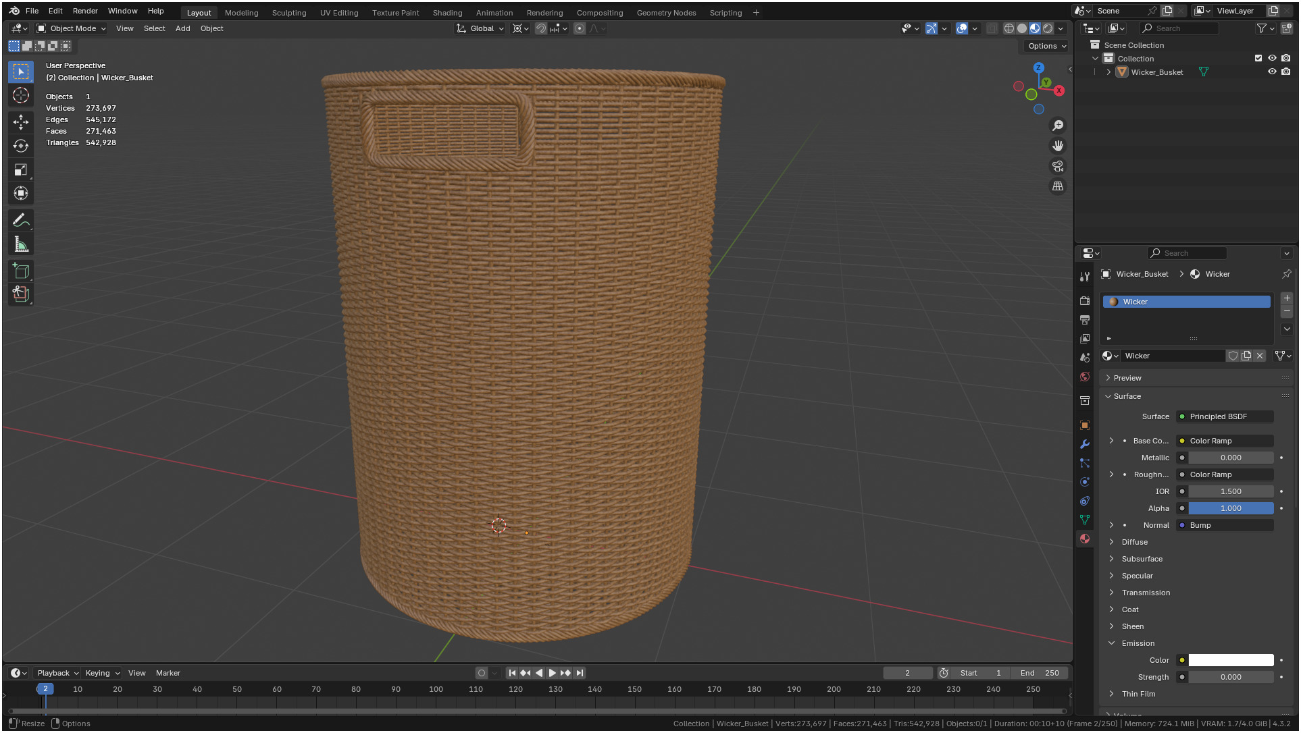
Task: Open the Playback dropdown
Action: (58, 673)
